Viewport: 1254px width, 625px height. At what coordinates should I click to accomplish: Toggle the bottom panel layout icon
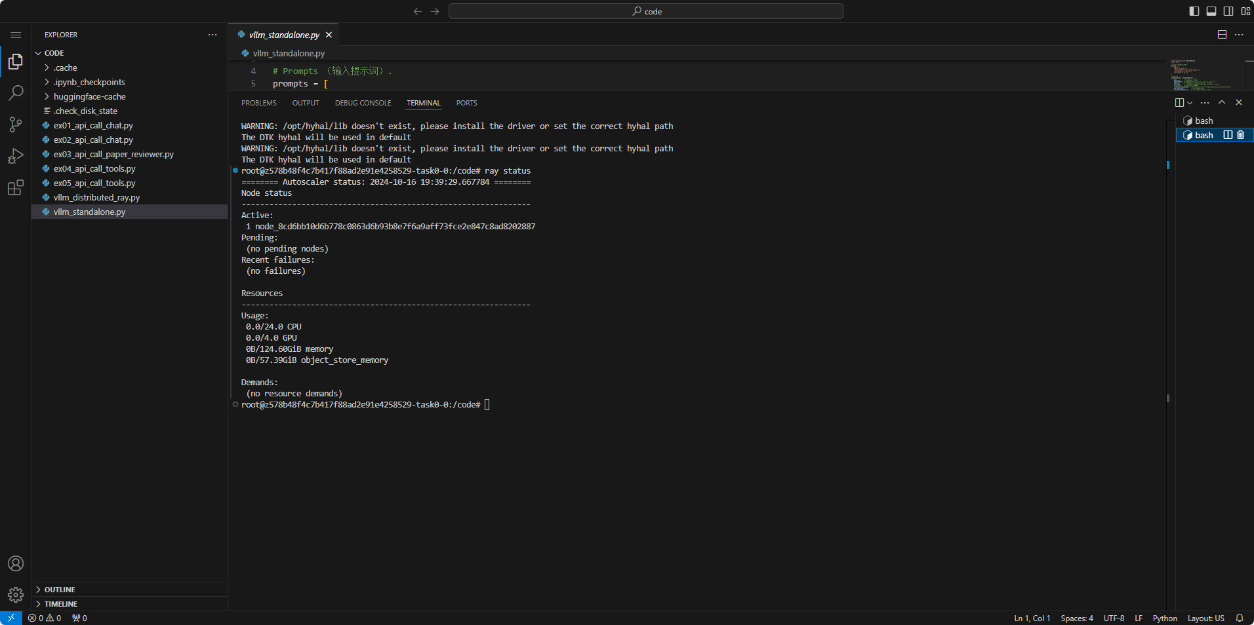point(1211,11)
